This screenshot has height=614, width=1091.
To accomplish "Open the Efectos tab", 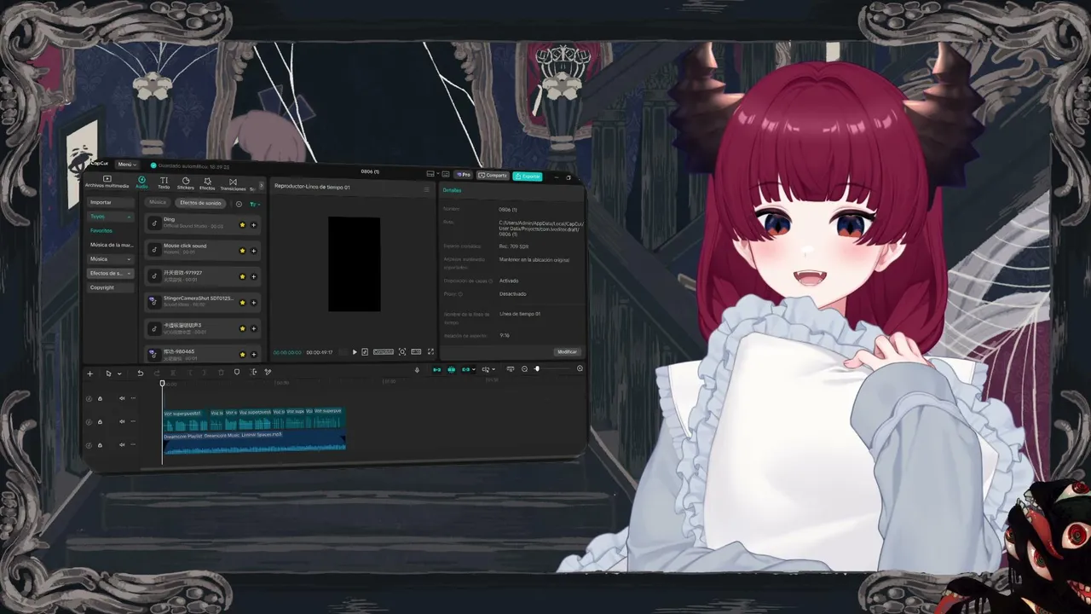I will click(x=207, y=184).
